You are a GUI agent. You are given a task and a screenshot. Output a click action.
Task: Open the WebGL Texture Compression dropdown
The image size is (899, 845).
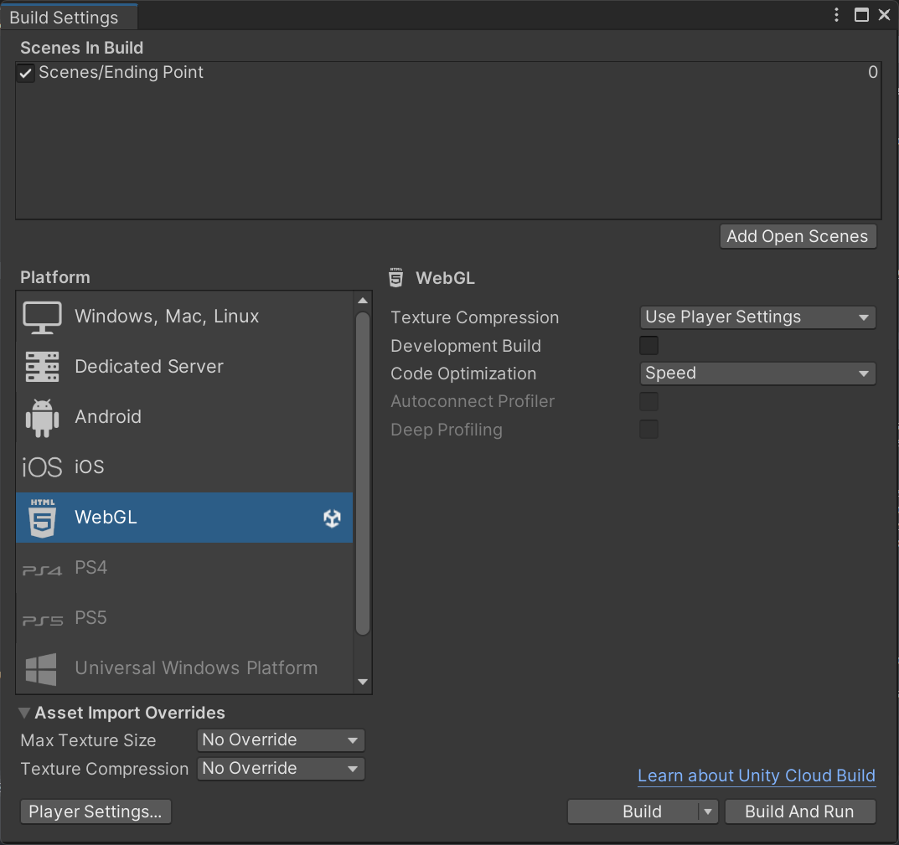757,317
